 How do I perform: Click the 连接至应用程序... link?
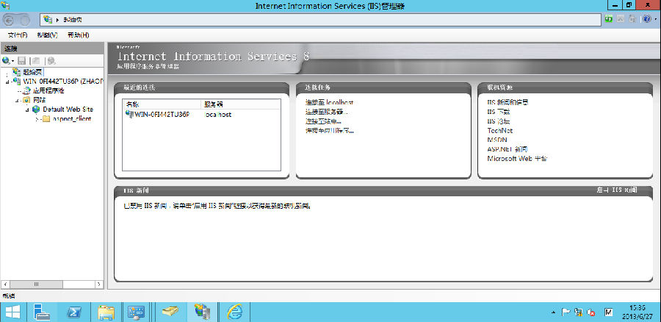pyautogui.click(x=329, y=131)
